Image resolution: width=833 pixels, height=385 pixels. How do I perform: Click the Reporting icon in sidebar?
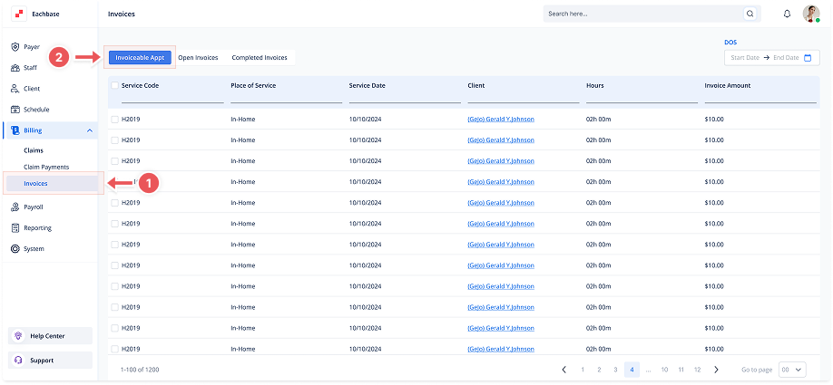(x=15, y=227)
